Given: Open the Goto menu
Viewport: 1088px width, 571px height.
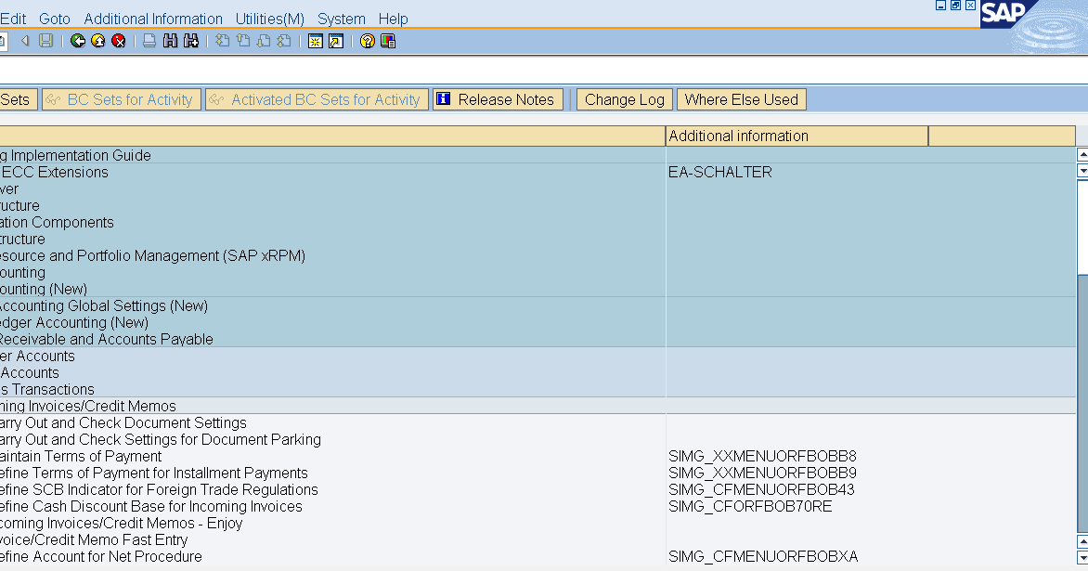Looking at the screenshot, I should pyautogui.click(x=55, y=19).
